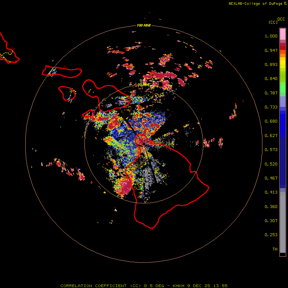Click the TH threshold label
This screenshot has width=288, height=288.
pyautogui.click(x=275, y=249)
